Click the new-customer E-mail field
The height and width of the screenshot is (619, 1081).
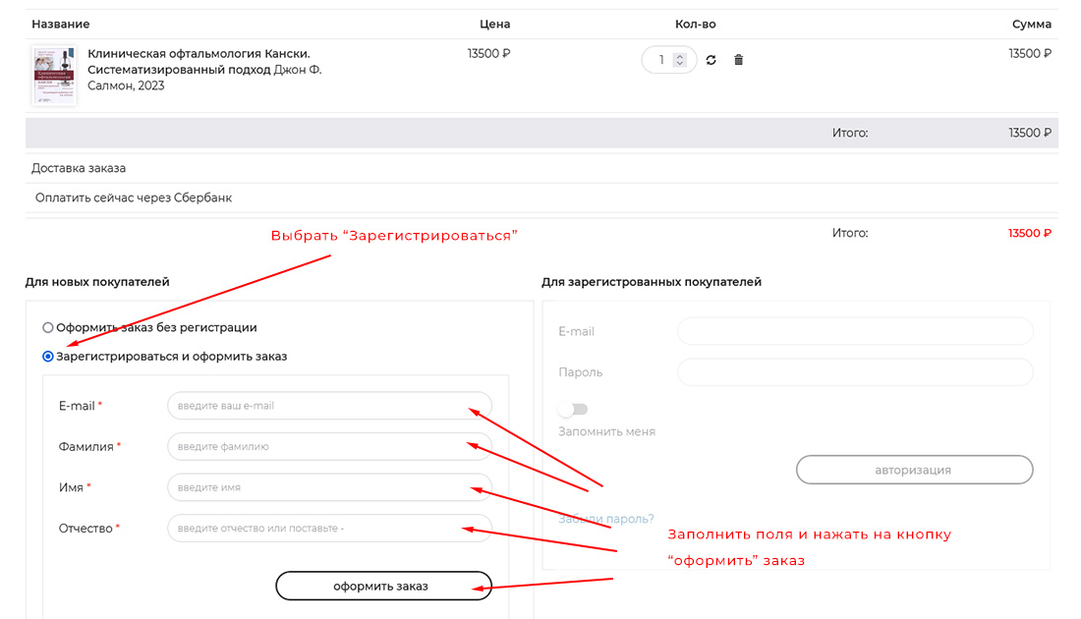(x=329, y=406)
